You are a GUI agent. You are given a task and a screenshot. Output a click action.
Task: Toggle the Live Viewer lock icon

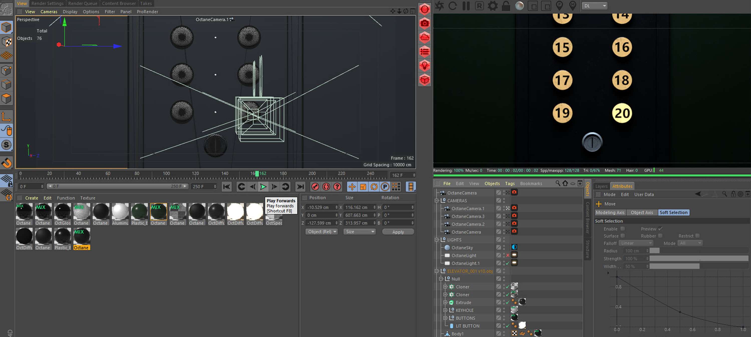[506, 6]
